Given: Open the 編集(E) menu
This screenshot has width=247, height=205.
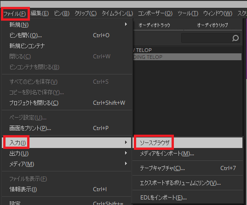Looking at the screenshot, I should [40, 13].
